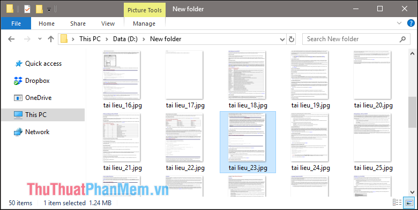Click the file name tai lieu_20.jpg

[373, 105]
